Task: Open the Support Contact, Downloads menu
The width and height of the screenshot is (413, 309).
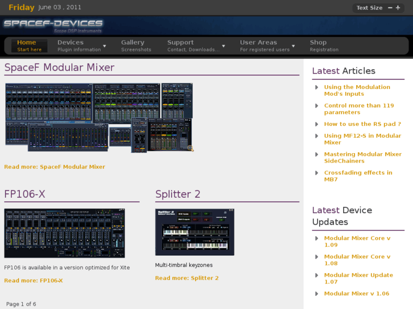Action: pyautogui.click(x=193, y=46)
